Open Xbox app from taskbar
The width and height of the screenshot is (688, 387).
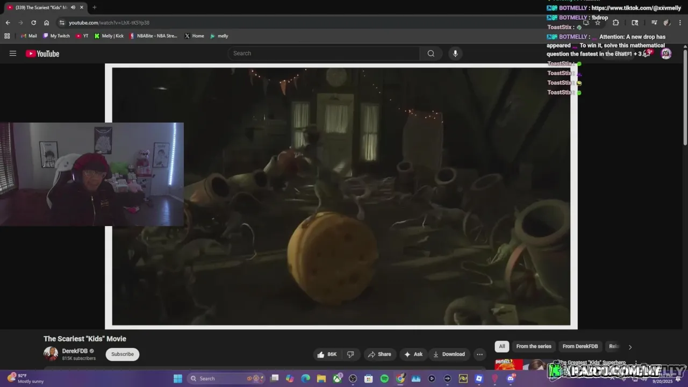click(338, 378)
